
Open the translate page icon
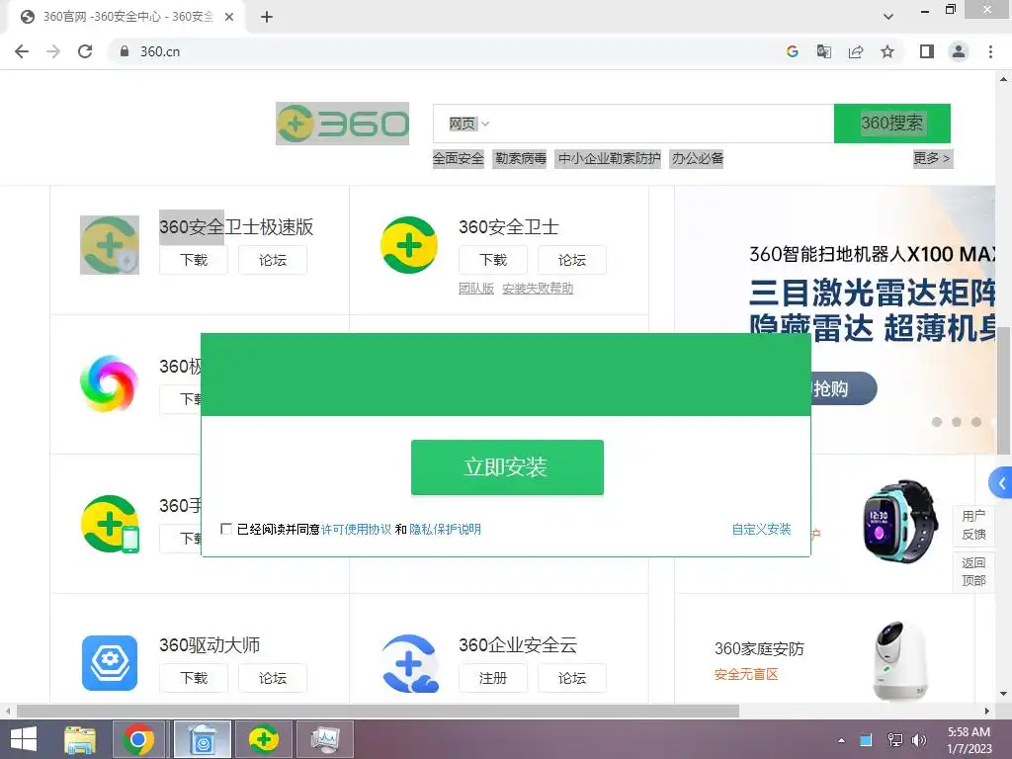[824, 51]
